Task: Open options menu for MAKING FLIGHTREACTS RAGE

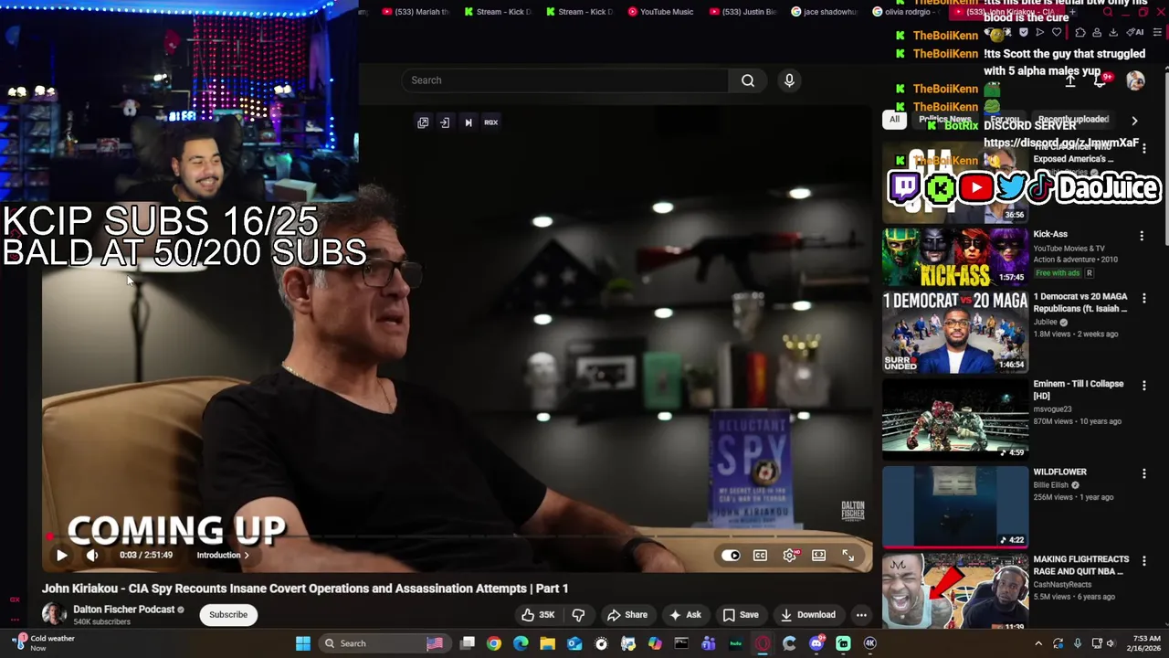Action: (1144, 561)
